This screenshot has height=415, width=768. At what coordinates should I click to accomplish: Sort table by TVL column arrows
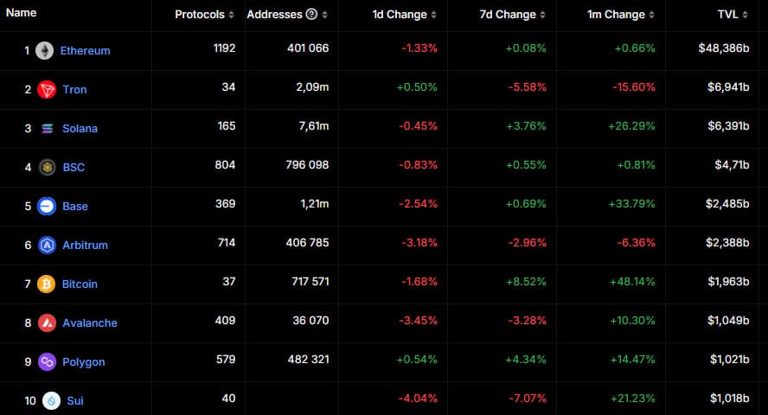[745, 15]
